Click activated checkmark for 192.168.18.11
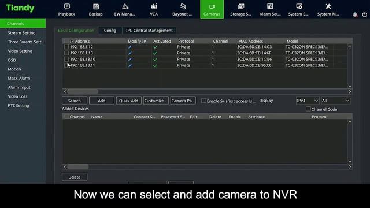Screen dimensions: 370x208 155,65
